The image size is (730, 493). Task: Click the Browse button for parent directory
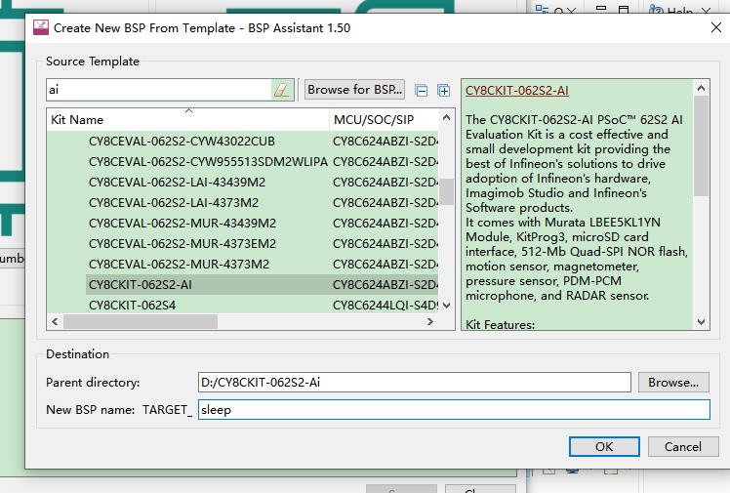pos(673,383)
